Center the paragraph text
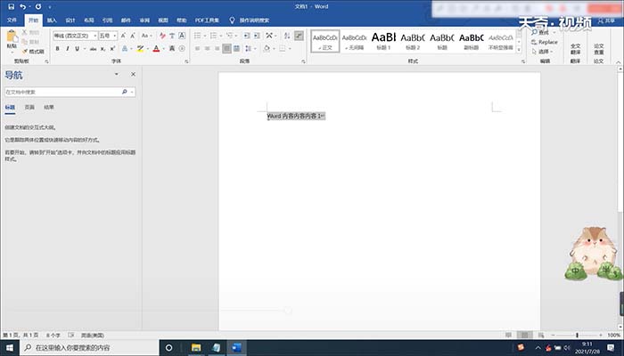 tap(208, 48)
